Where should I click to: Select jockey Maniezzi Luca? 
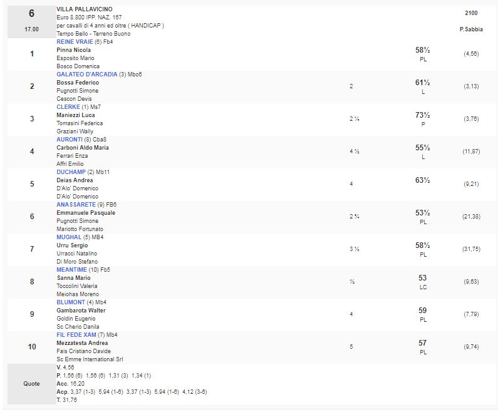click(76, 115)
